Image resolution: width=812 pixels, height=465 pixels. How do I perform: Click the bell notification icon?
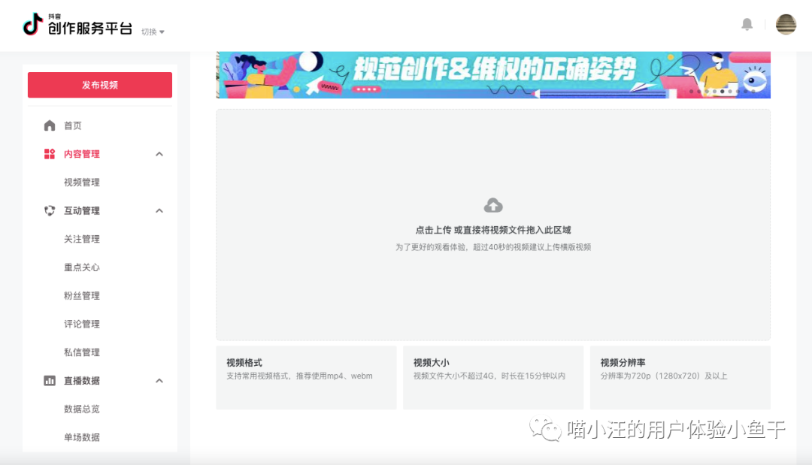(x=747, y=24)
